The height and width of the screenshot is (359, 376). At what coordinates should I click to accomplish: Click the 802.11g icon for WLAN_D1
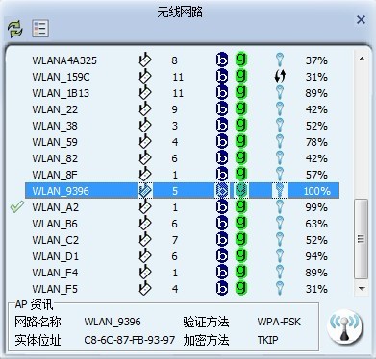(x=240, y=255)
